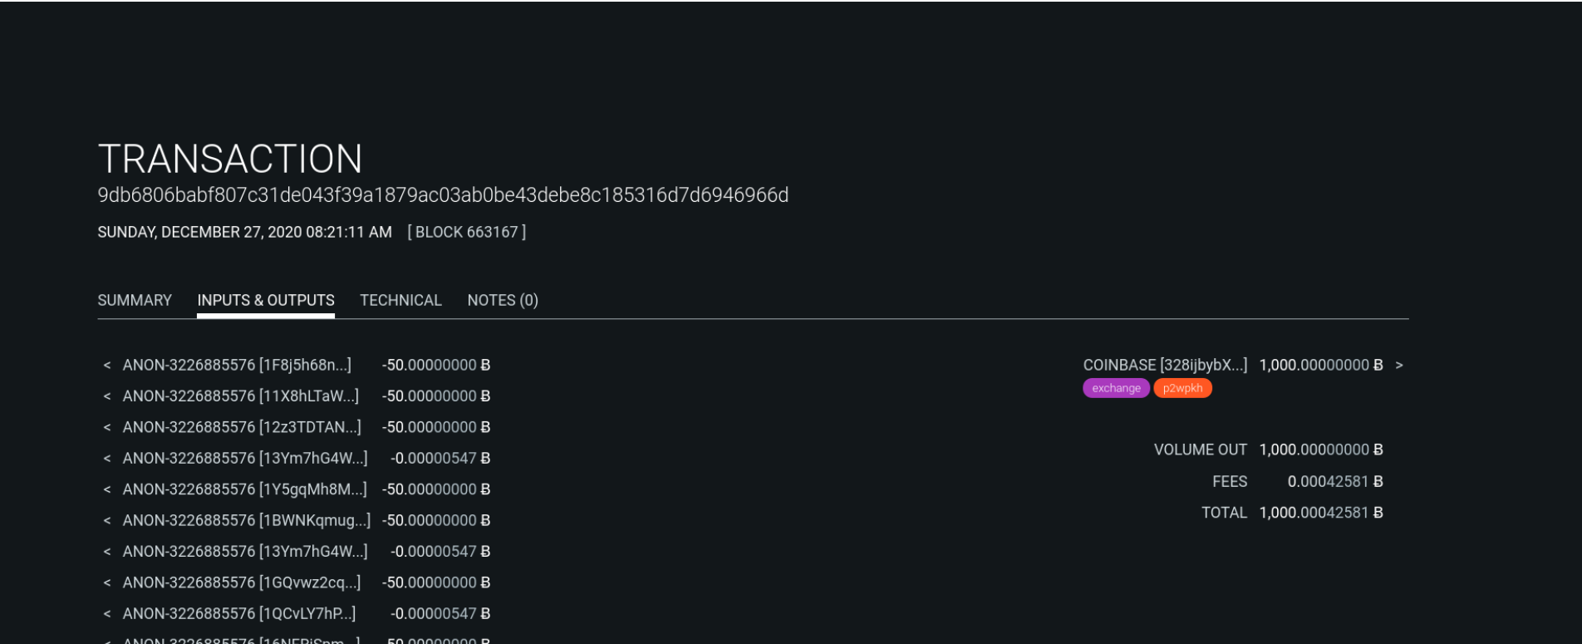Click the chevron left of 1Y5gqMh8M input

click(x=107, y=490)
